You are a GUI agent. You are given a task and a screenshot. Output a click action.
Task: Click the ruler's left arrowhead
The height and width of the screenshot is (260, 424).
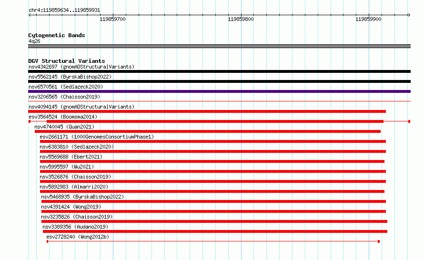click(x=30, y=15)
